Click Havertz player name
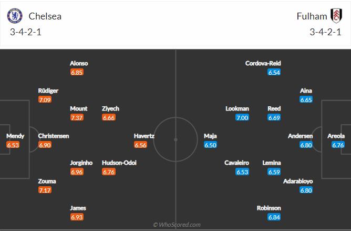This screenshot has width=351, height=231. tap(144, 136)
